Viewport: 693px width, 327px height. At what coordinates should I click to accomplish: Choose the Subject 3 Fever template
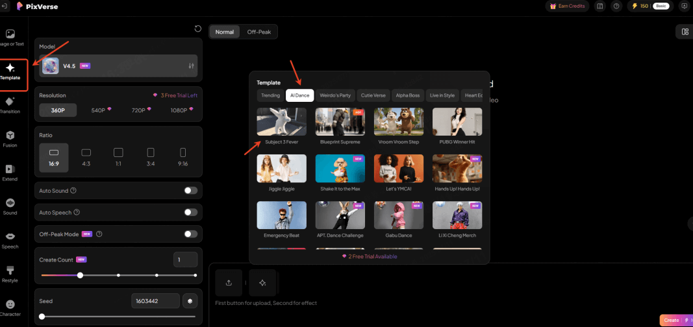click(281, 127)
